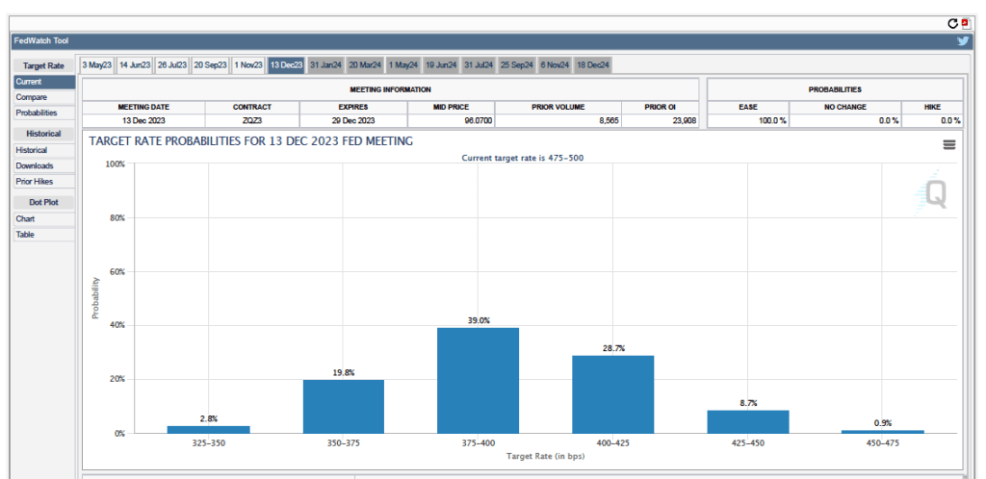
Task: Select the 18 Dec24 meeting tab
Action: [x=592, y=65]
